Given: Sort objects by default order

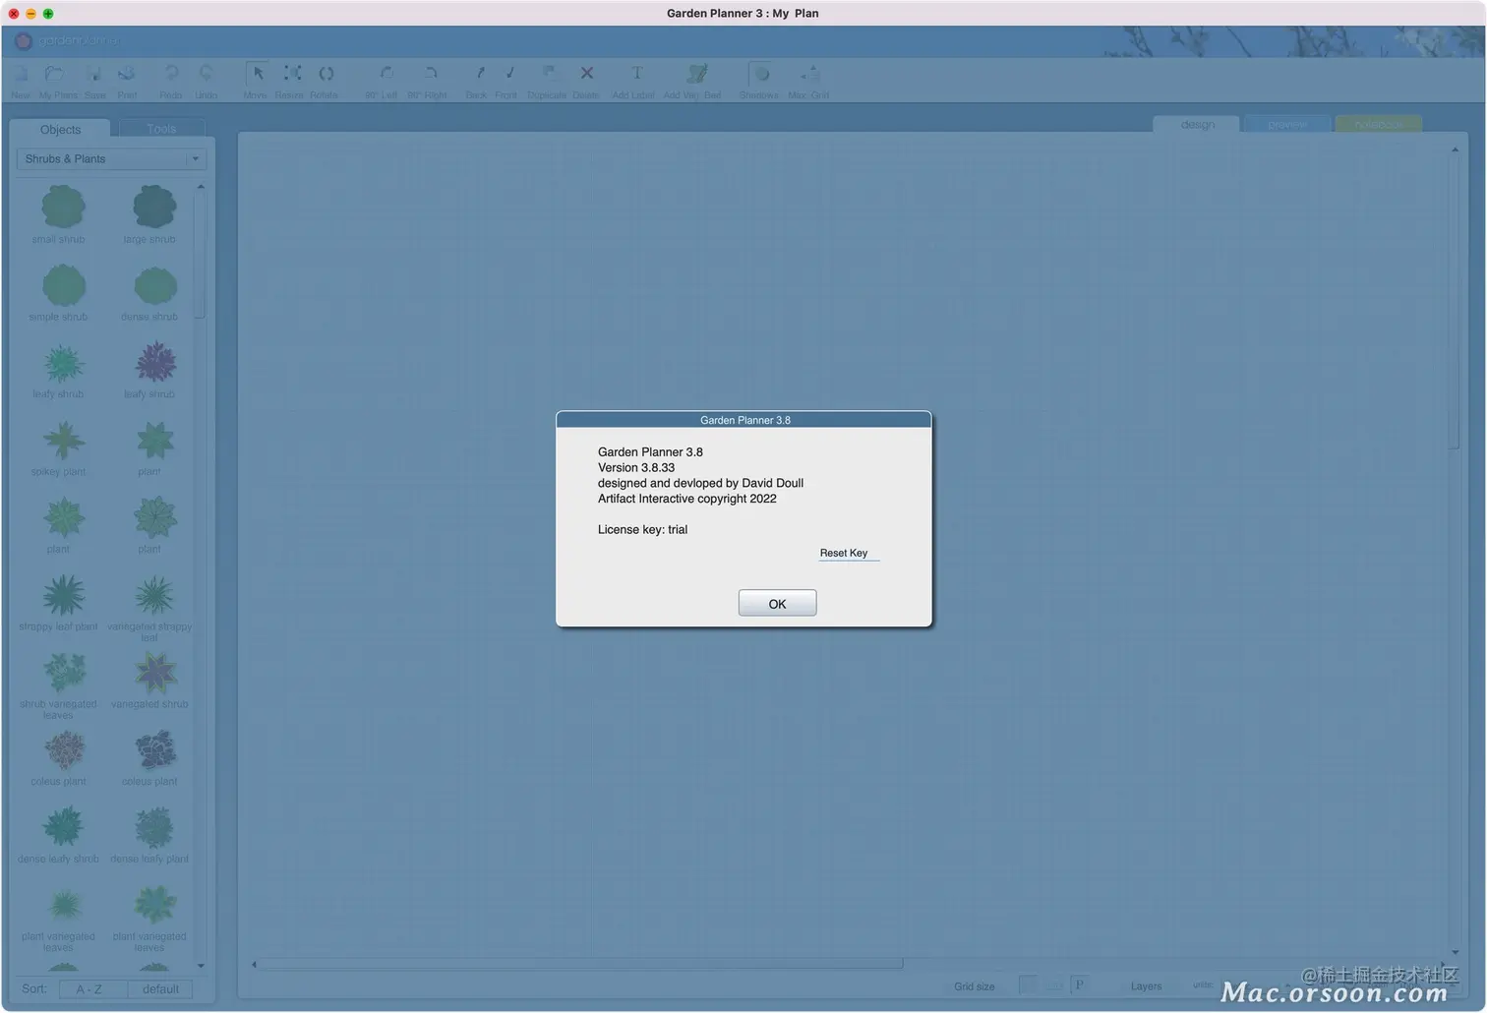Looking at the screenshot, I should click(160, 989).
